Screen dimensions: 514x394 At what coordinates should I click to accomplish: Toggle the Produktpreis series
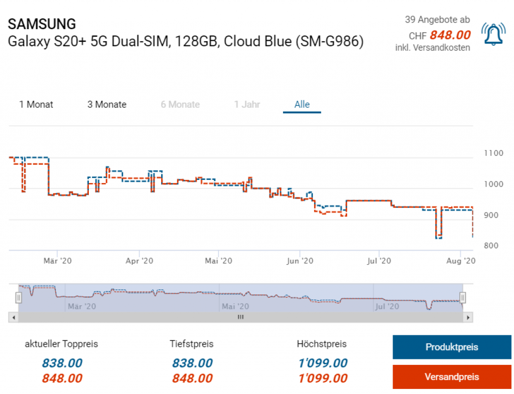[452, 347]
